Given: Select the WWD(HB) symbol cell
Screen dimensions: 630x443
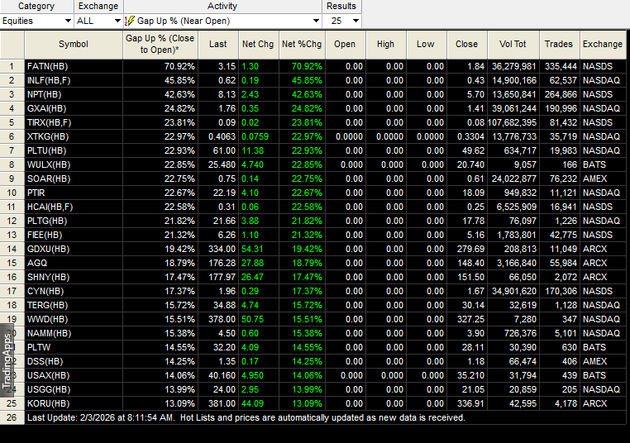Looking at the screenshot, I should point(74,319).
